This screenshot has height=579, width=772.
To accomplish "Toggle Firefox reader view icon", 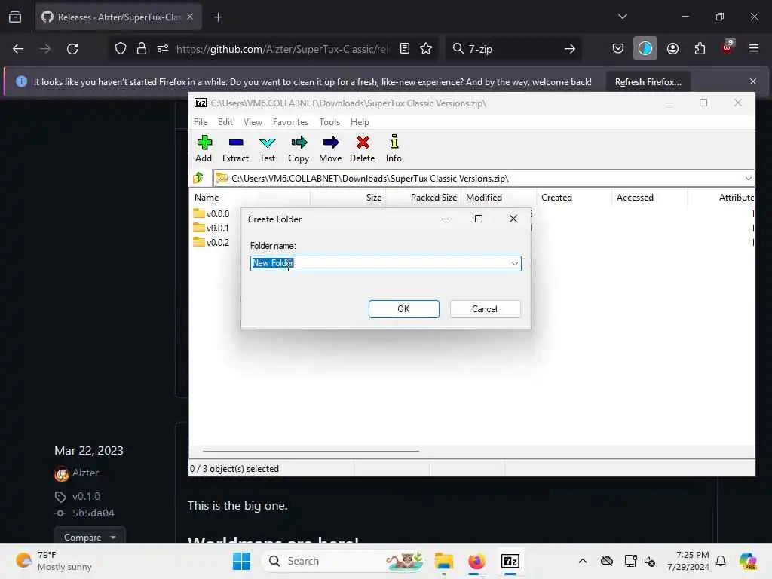I will tap(405, 49).
